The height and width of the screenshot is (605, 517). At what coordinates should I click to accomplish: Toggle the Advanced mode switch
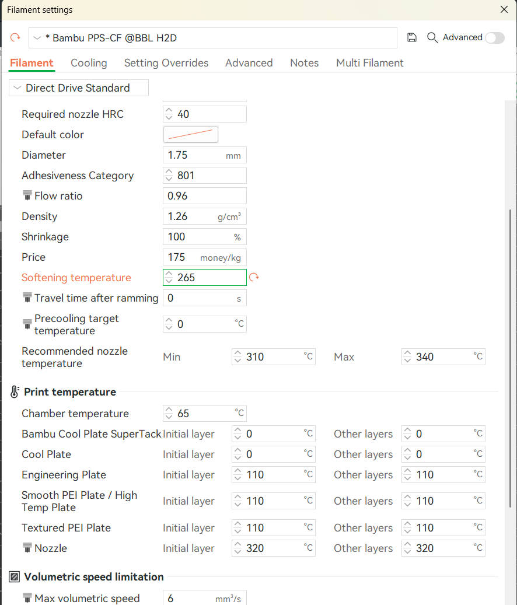point(495,38)
